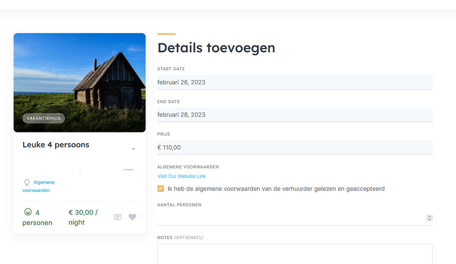Click the heart icon to favorite the listing

[x=132, y=217]
